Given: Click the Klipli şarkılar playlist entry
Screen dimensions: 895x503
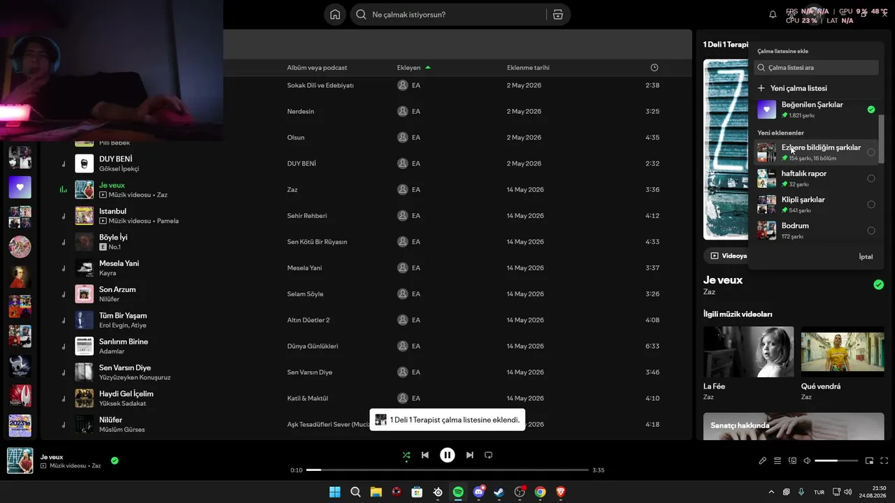Looking at the screenshot, I should [x=816, y=205].
